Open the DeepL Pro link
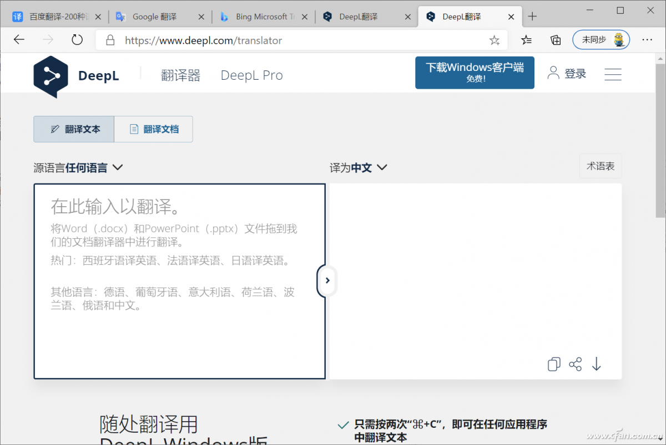 point(251,75)
